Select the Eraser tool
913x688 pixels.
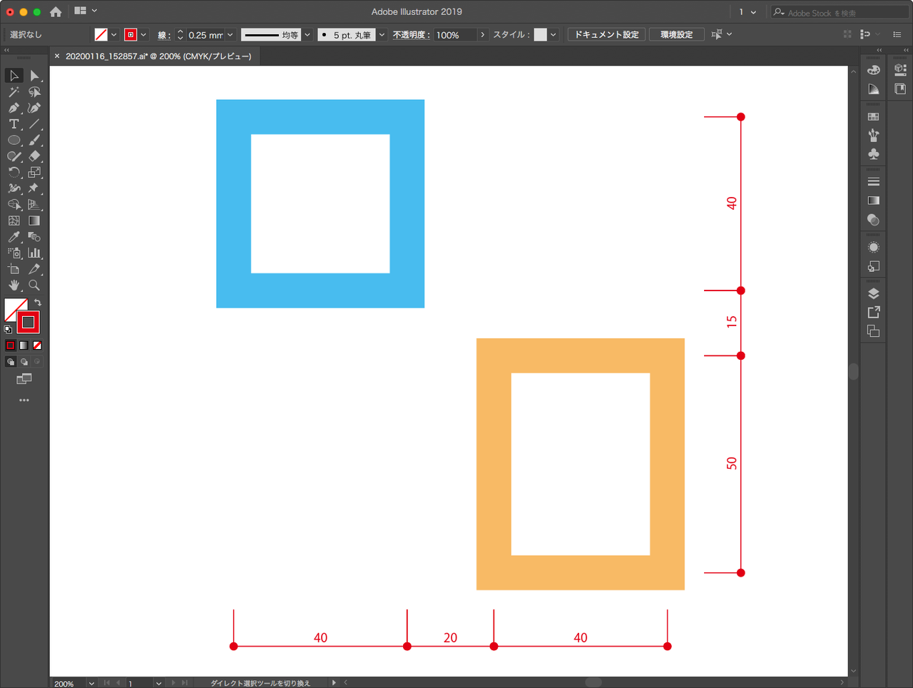click(34, 156)
